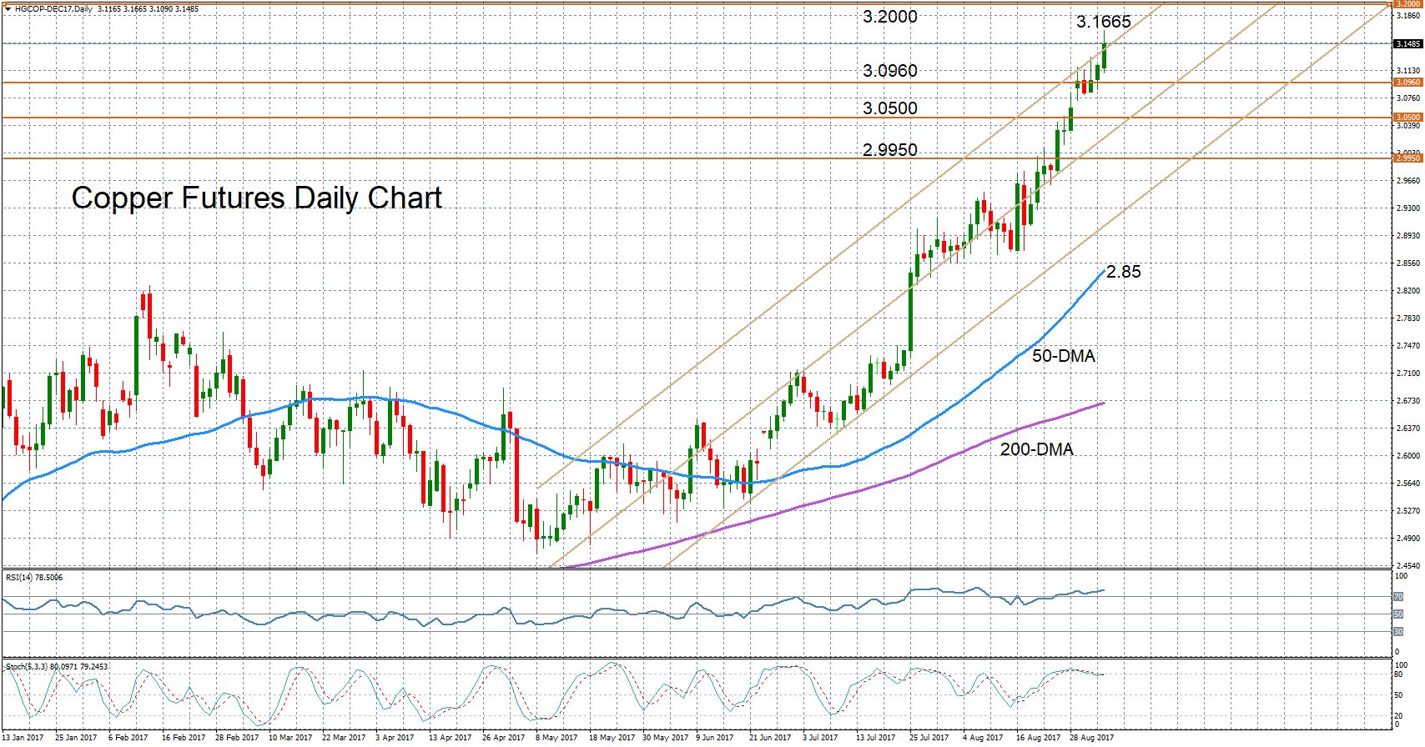Select the 3.0500 level annotation on the chart
Image resolution: width=1425 pixels, height=747 pixels.
889,108
